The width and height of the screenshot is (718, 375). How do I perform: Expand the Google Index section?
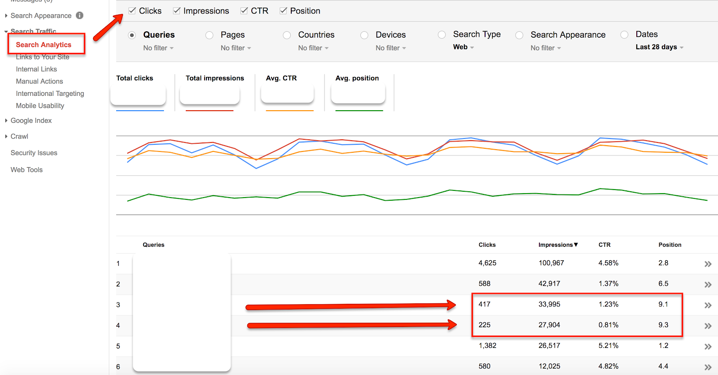coord(31,121)
